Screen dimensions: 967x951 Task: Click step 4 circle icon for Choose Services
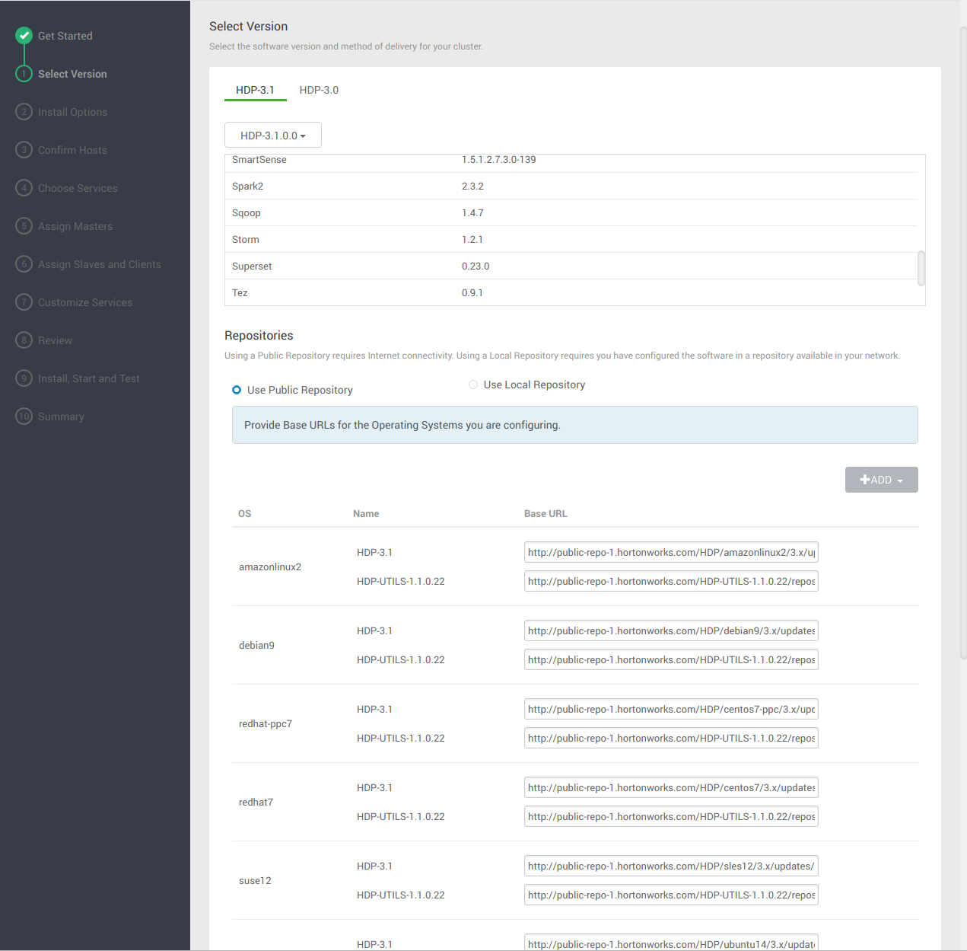(24, 187)
